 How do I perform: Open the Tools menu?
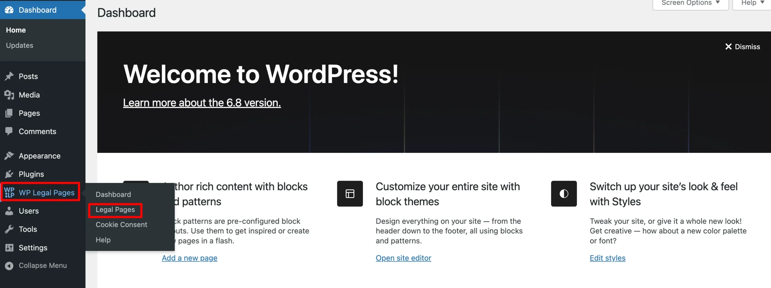[x=43, y=229]
